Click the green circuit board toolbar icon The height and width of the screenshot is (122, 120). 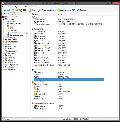pyautogui.click(x=25, y=10)
